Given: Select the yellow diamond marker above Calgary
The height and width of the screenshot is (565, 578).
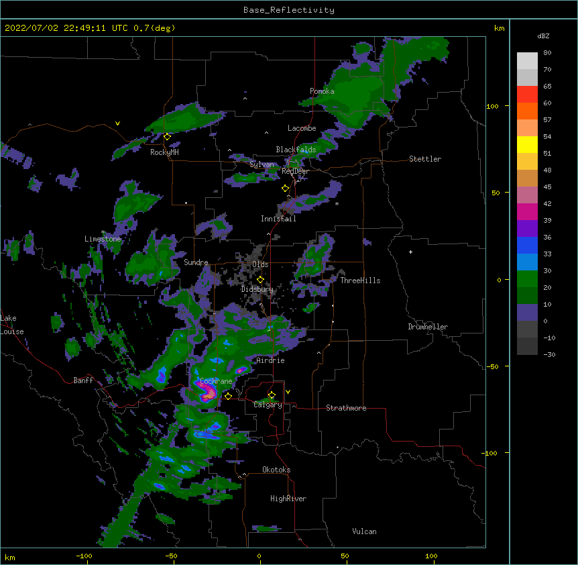Looking at the screenshot, I should click(x=272, y=395).
